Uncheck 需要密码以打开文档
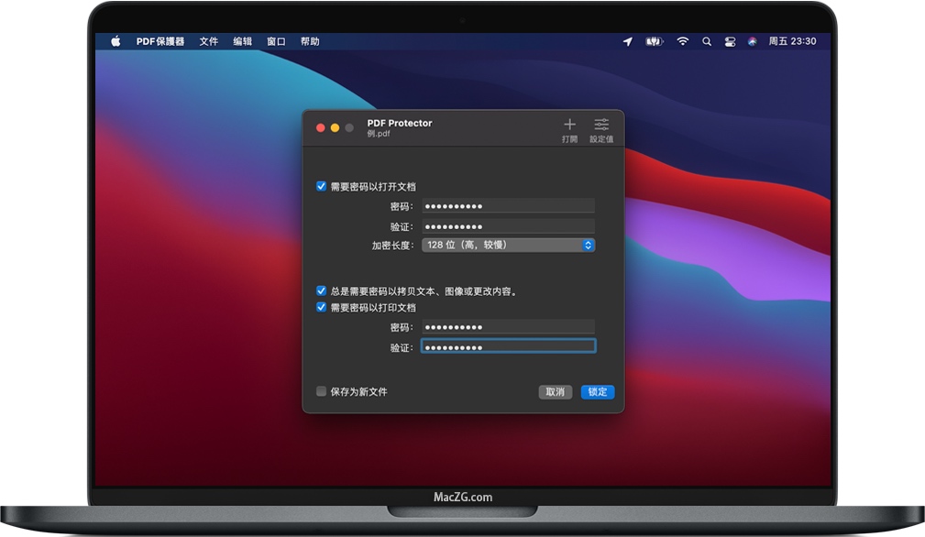This screenshot has height=537, width=925. pos(321,185)
